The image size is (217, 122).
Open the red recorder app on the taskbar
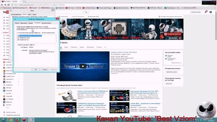(24, 120)
